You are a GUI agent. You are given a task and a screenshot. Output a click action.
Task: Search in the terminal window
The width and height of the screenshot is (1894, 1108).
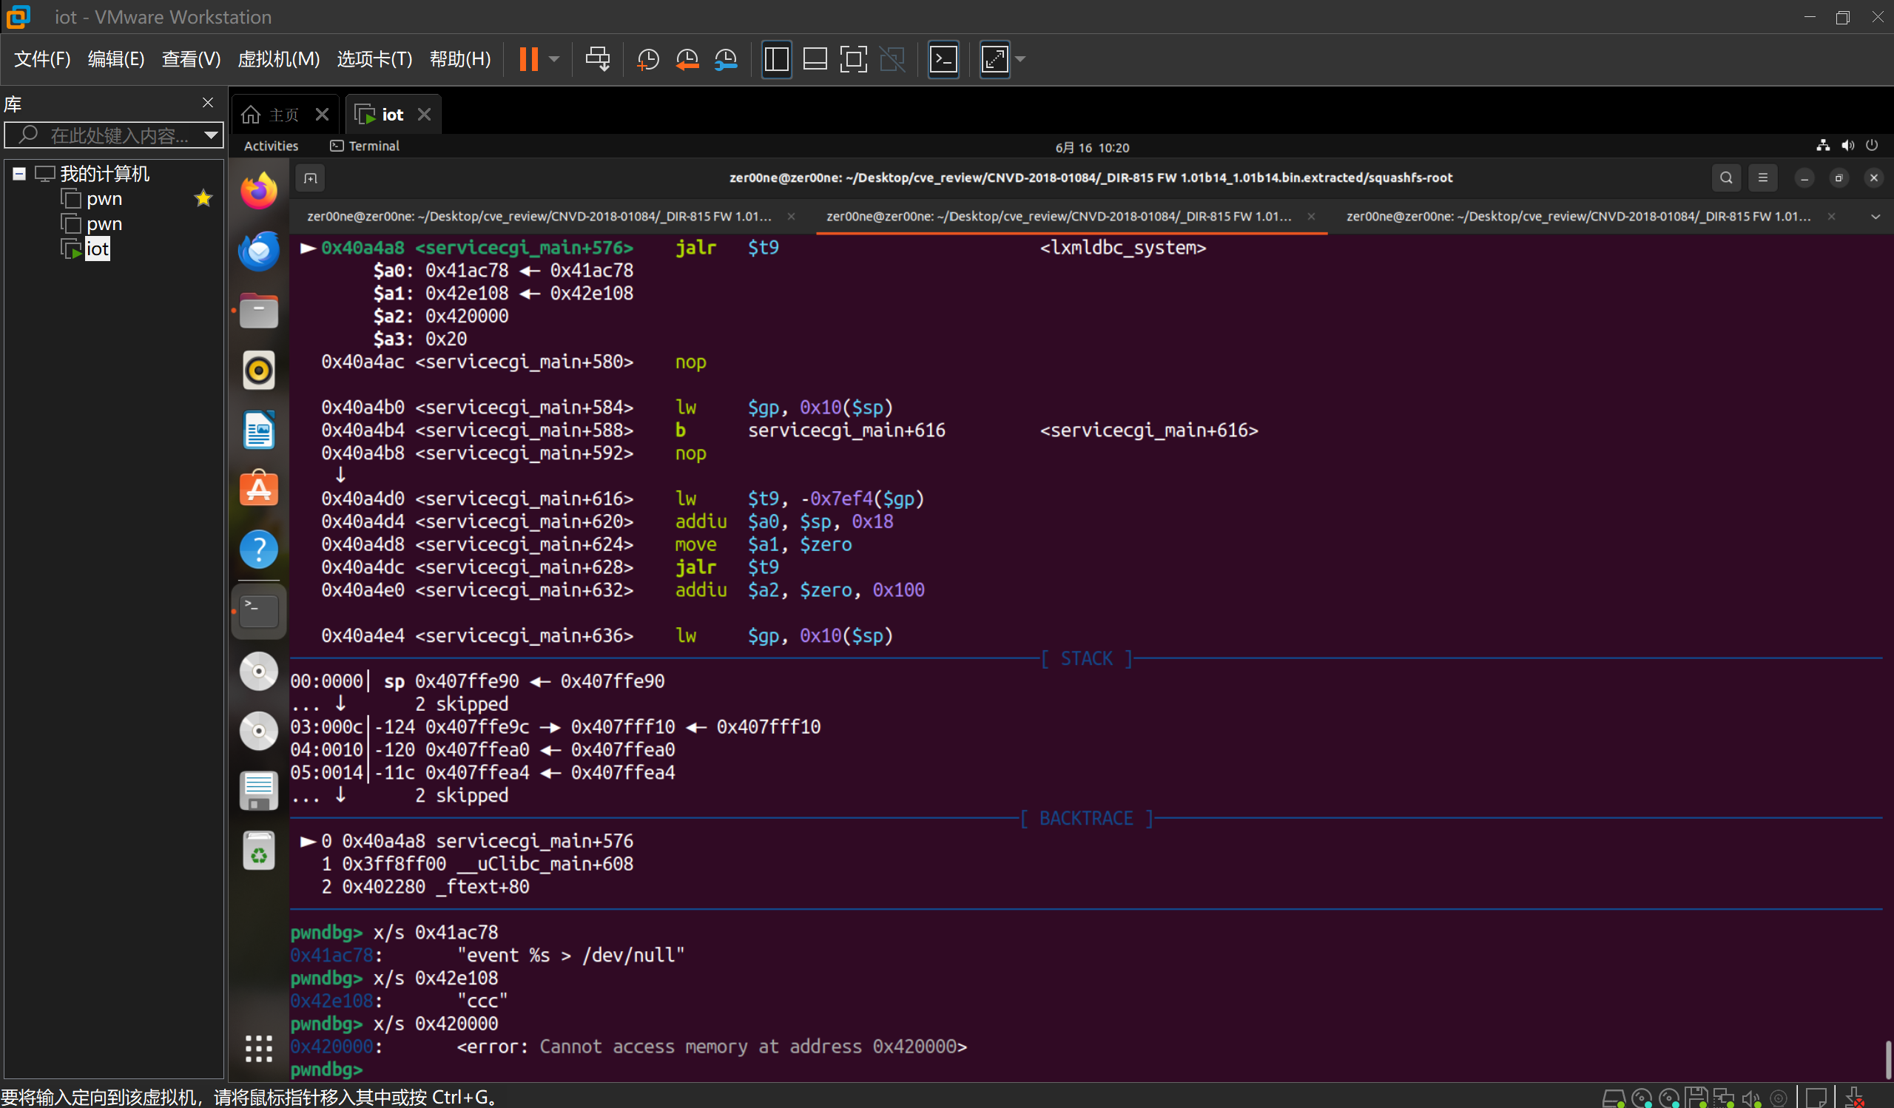point(1726,178)
